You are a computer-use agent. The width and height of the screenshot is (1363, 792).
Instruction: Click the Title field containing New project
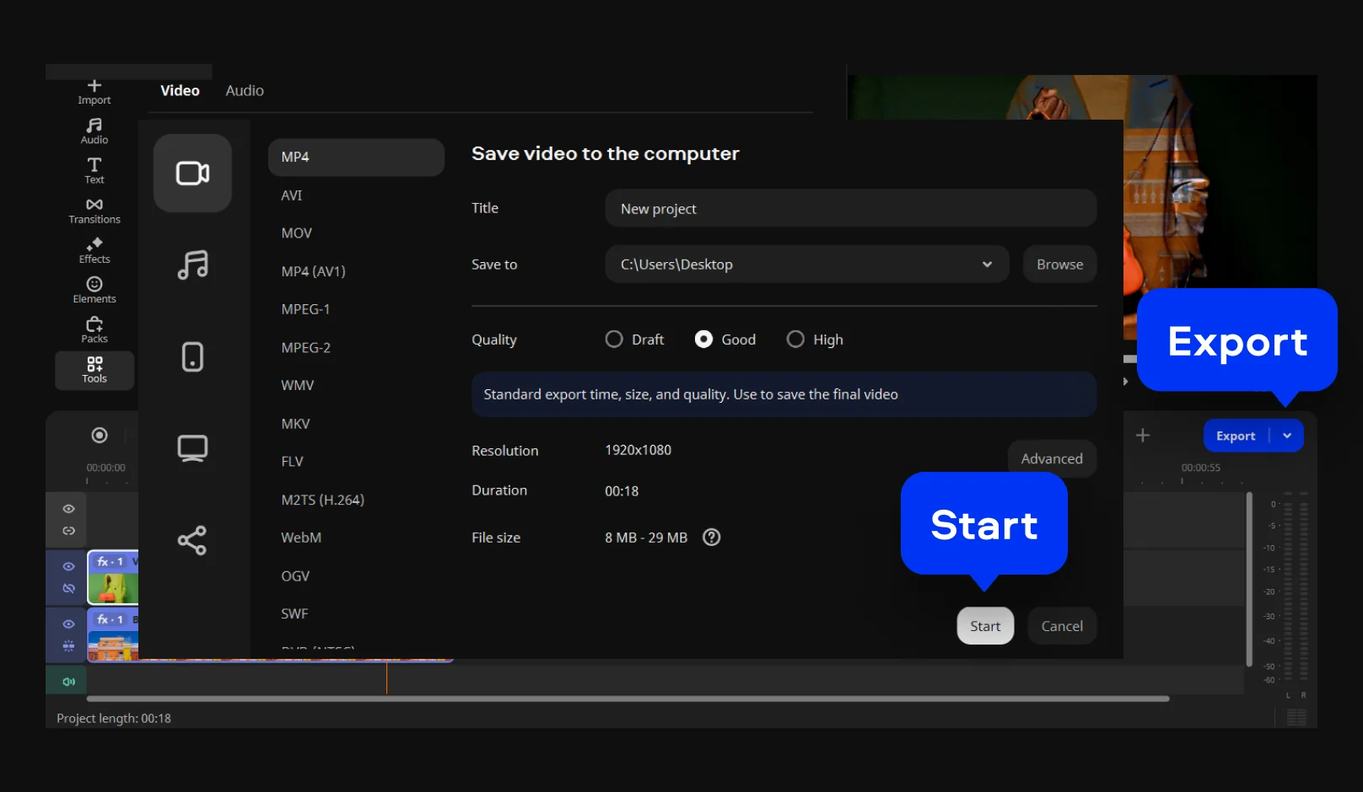click(x=850, y=209)
